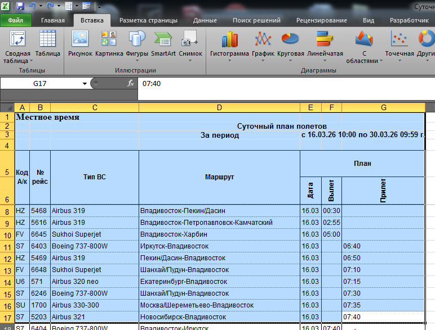Expand the Сводная таблица dropdown arrow
The height and width of the screenshot is (330, 435).
point(31,61)
